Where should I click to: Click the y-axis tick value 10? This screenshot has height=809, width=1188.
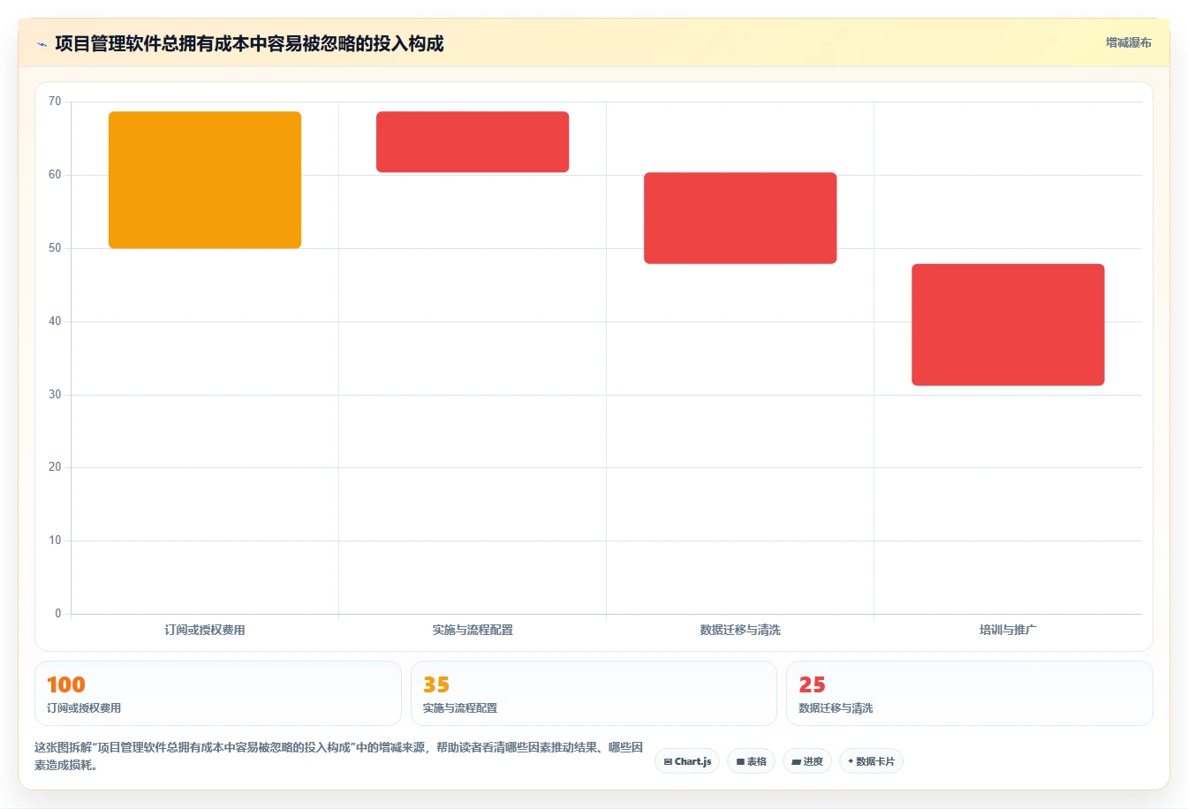(x=55, y=541)
